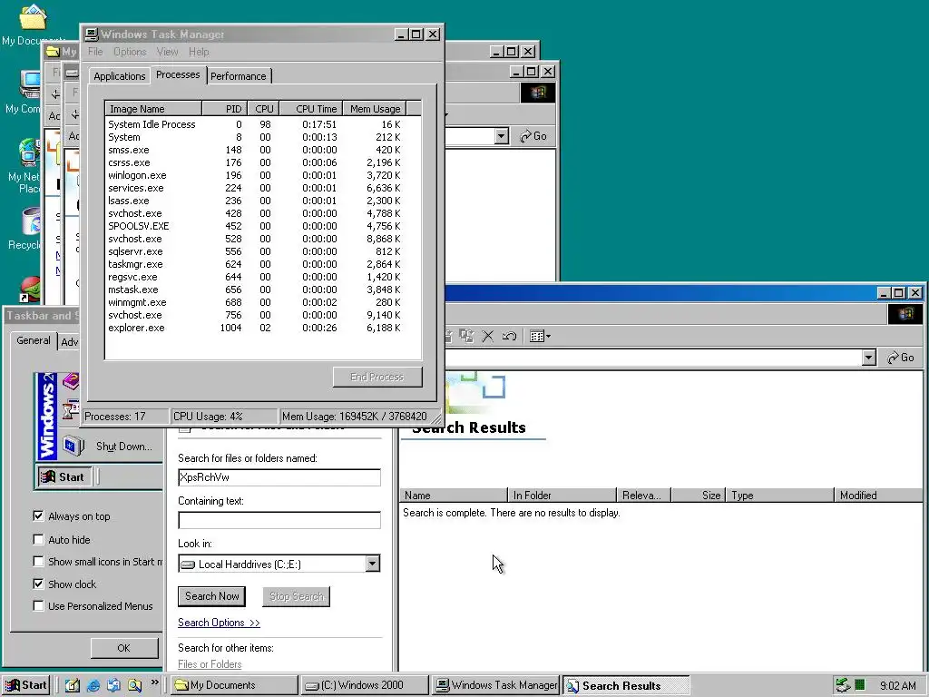The image size is (929, 697).
Task: Expand the quick launch overflow chevron
Action: pos(154,682)
